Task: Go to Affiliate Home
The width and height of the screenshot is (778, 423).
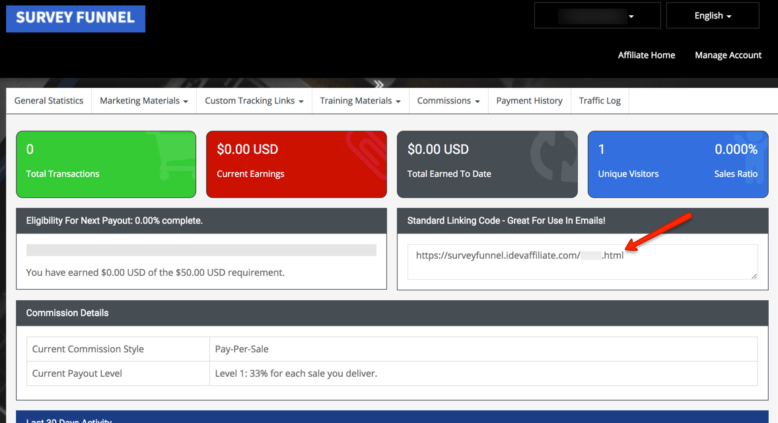Action: [x=646, y=55]
